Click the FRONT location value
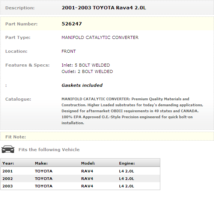Image resolution: width=214 pixels, height=199 pixels. pos(69,51)
